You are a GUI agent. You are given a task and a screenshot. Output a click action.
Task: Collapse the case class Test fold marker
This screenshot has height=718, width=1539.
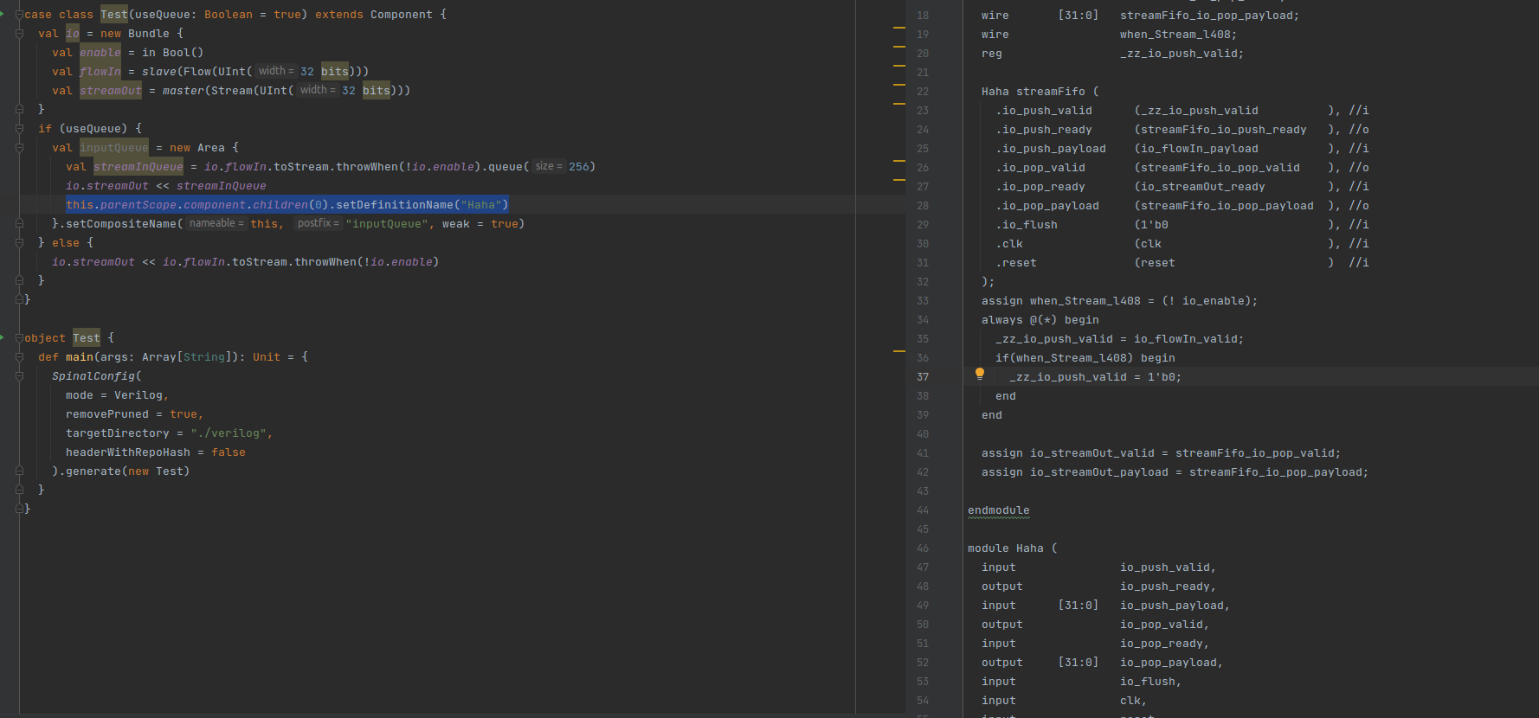point(19,15)
